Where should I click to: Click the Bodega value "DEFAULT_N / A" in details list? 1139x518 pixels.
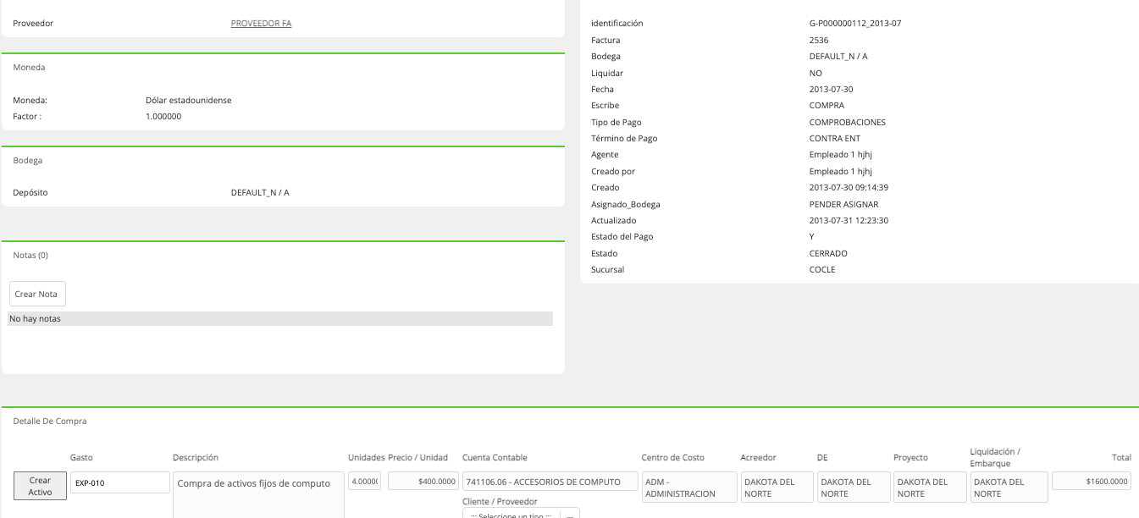coord(838,57)
